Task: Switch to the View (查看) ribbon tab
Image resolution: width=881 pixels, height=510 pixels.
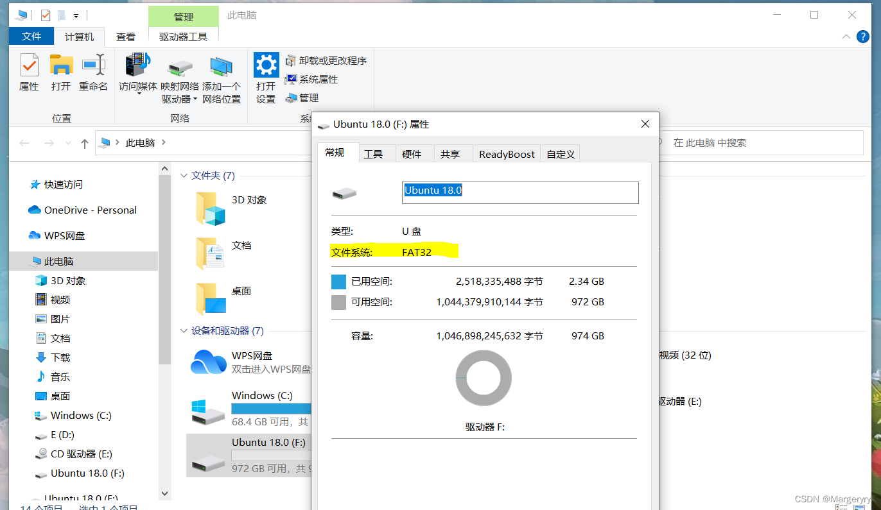Action: click(x=126, y=37)
